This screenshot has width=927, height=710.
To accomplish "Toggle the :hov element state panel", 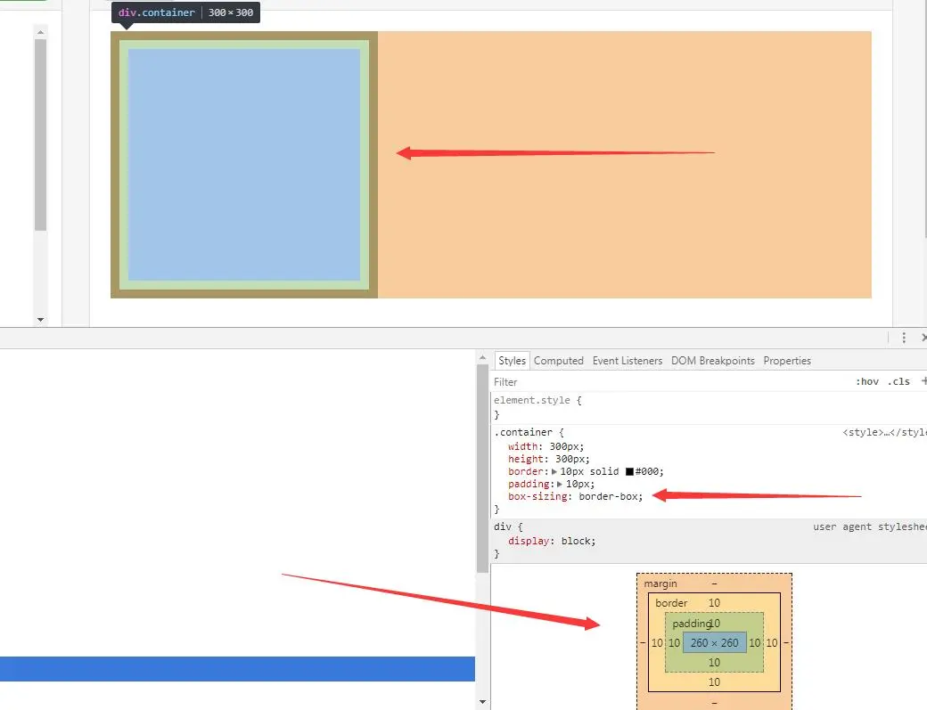I will pyautogui.click(x=866, y=381).
